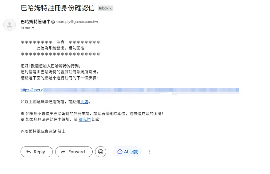
Task: Click the sender name 巴哈姆特管理中心
Action: [38, 22]
